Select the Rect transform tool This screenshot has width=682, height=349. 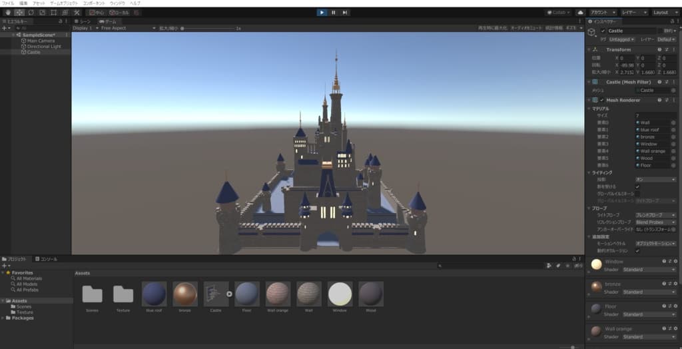(53, 12)
